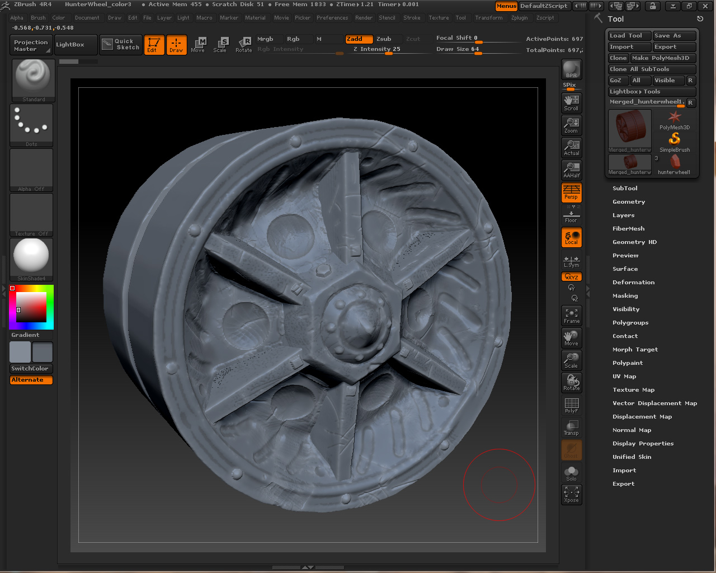Open Quick Sketch

click(121, 44)
